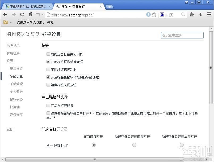Click the magnifier search icon

pyautogui.click(x=183, y=14)
